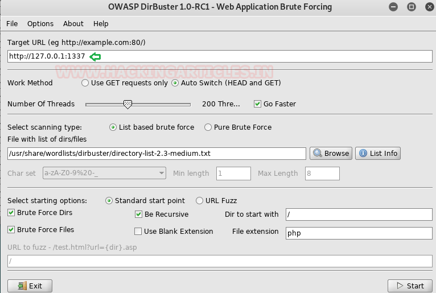Screen dimensions: 436x293
Task: Click the wordlist file path field
Action: click(157, 154)
